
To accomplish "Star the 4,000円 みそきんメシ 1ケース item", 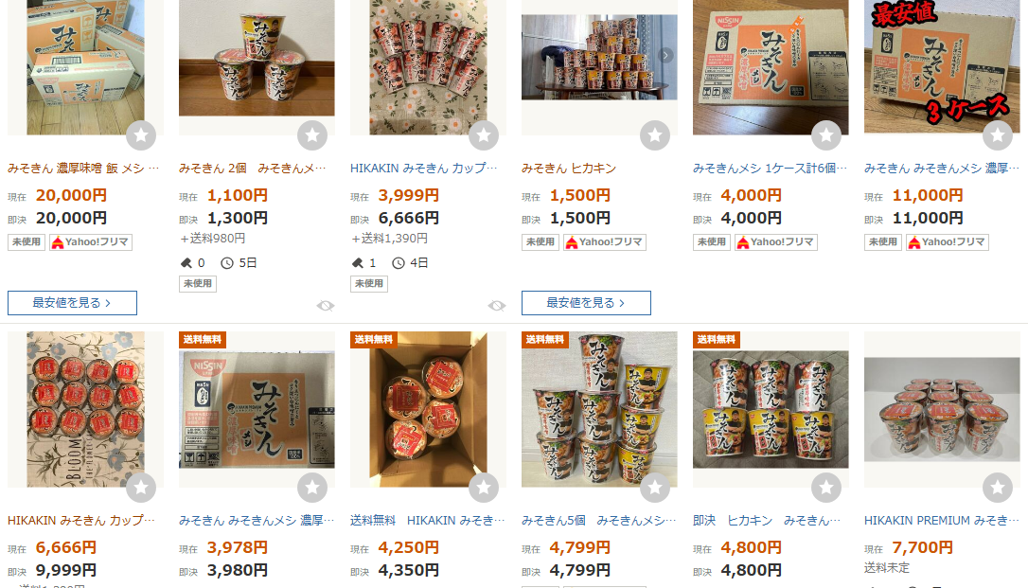I will (826, 135).
